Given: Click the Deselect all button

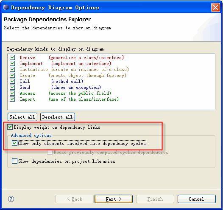Looking at the screenshot, I should pyautogui.click(x=58, y=117).
